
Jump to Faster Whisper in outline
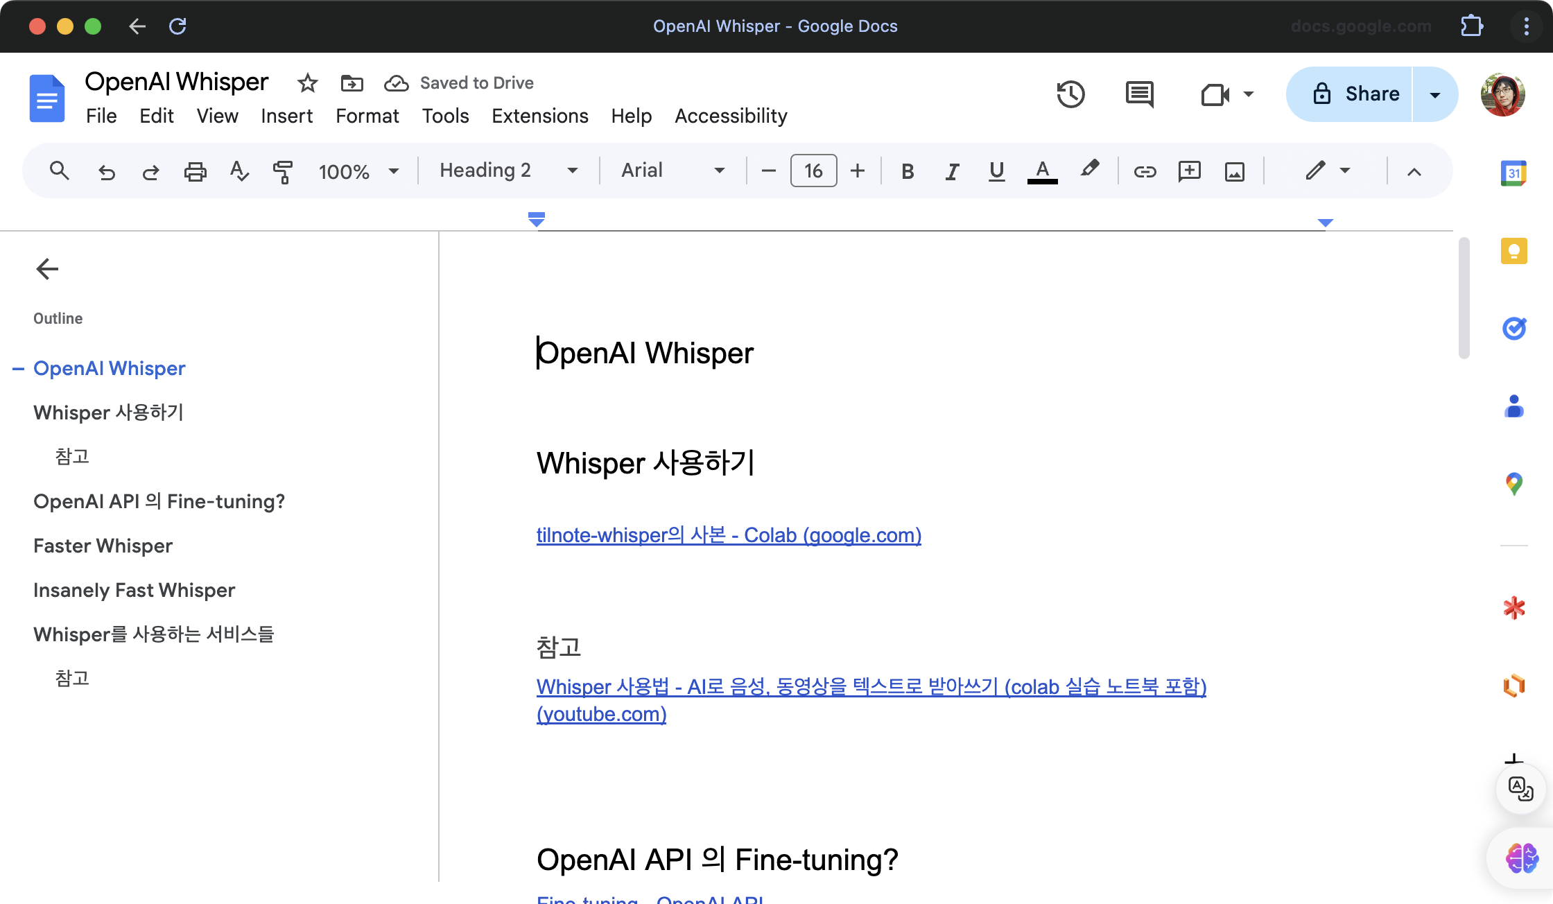pyautogui.click(x=103, y=546)
